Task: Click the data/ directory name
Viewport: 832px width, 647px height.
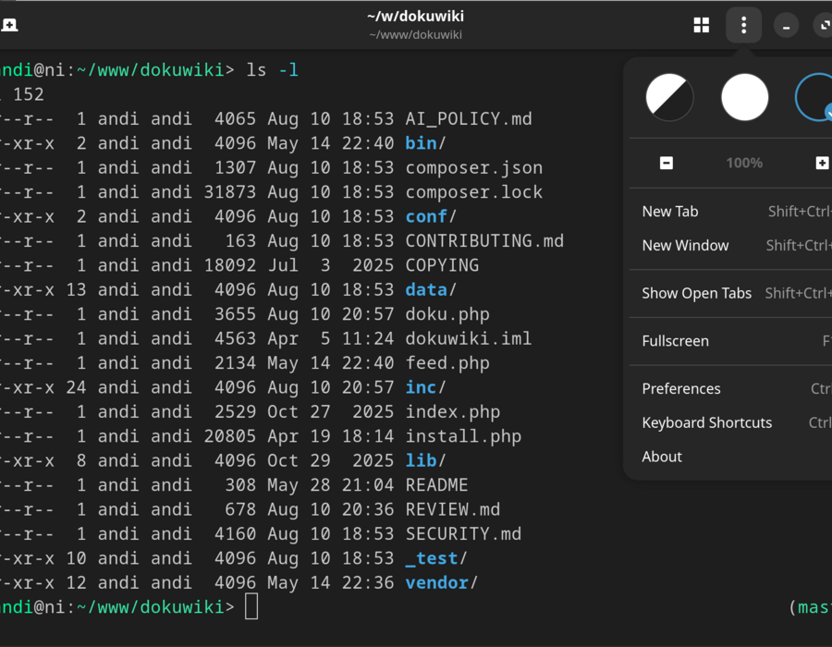Action: 431,289
